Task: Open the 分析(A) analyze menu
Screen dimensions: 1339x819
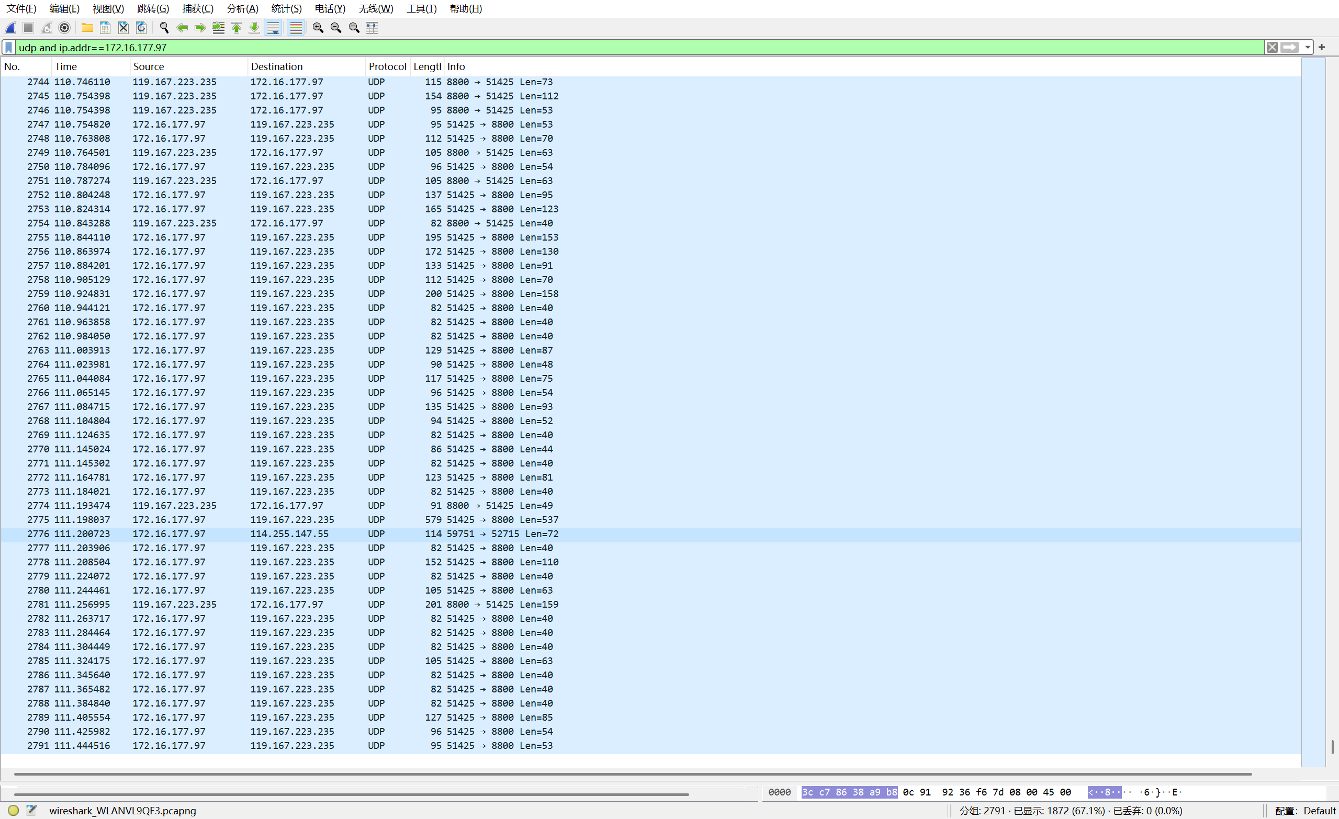Action: (x=242, y=9)
